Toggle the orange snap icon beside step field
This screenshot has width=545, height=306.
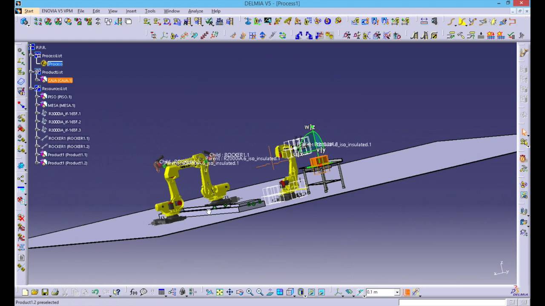[x=407, y=292]
